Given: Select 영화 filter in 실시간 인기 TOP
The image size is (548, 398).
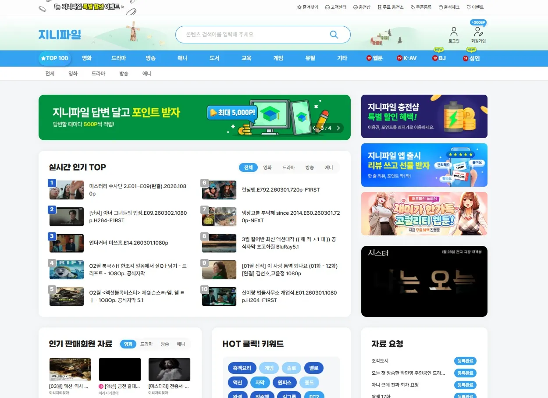Looking at the screenshot, I should 267,167.
